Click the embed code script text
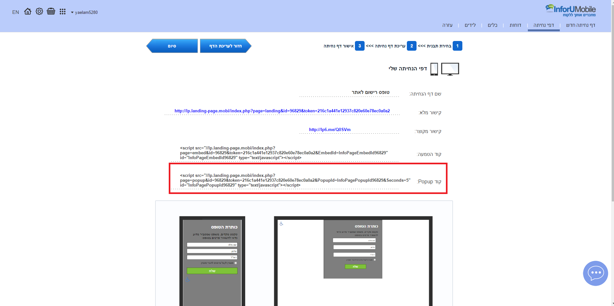 pyautogui.click(x=284, y=153)
